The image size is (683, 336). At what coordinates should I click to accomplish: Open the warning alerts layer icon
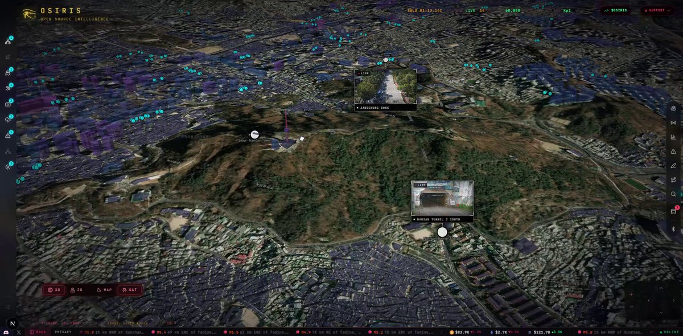coord(8,136)
